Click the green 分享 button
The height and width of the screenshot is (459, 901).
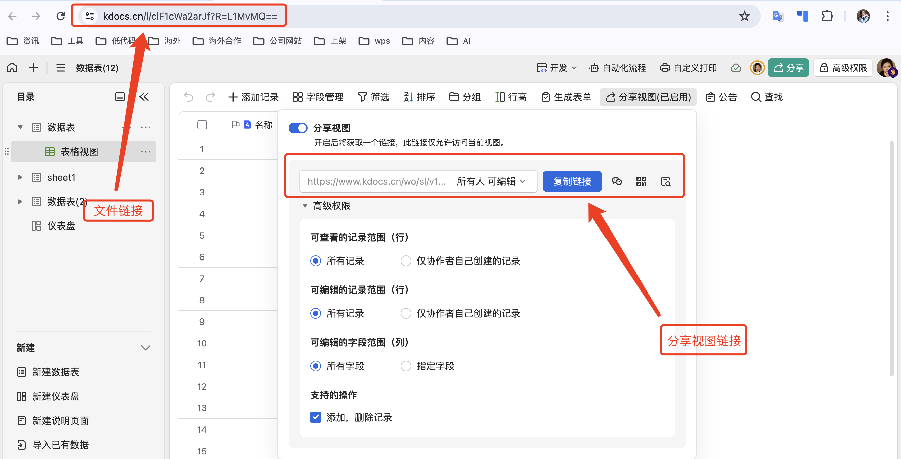click(x=788, y=68)
